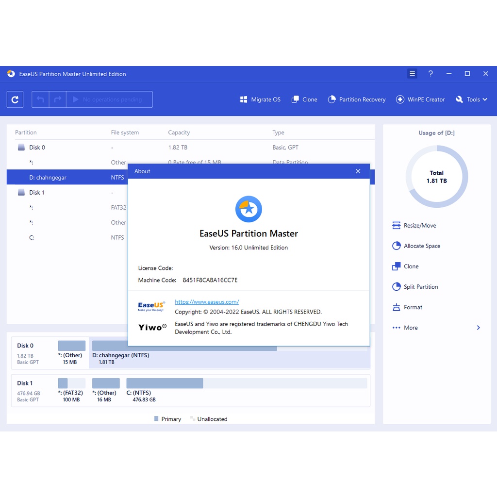Open the hamburger menu in title bar

pos(412,74)
